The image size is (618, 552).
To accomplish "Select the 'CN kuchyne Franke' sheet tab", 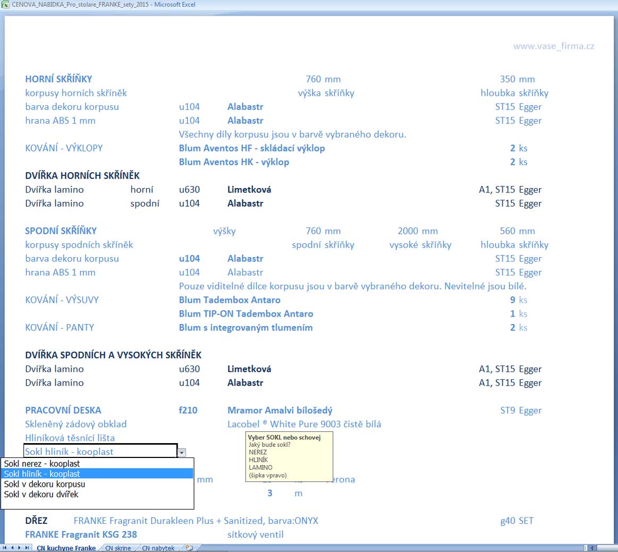I will [66, 548].
